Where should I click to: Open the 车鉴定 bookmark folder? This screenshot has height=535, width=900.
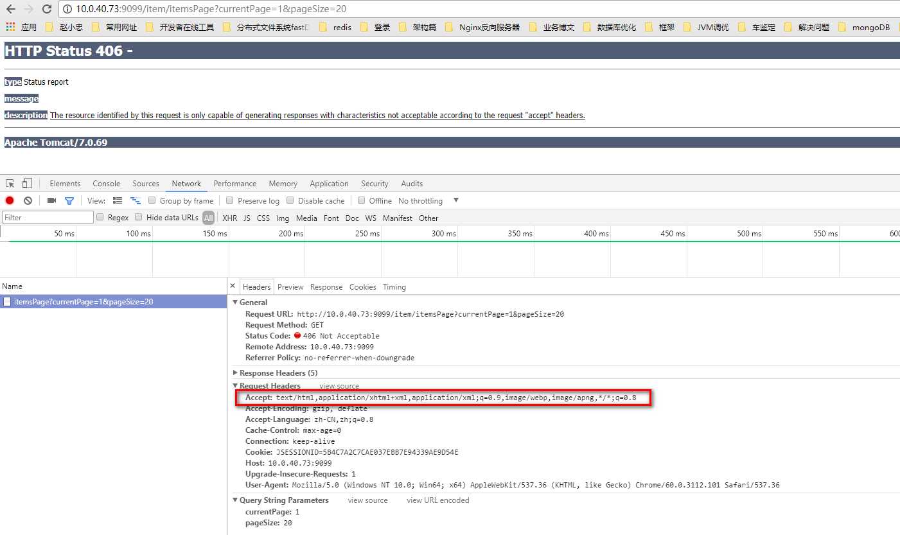point(757,27)
